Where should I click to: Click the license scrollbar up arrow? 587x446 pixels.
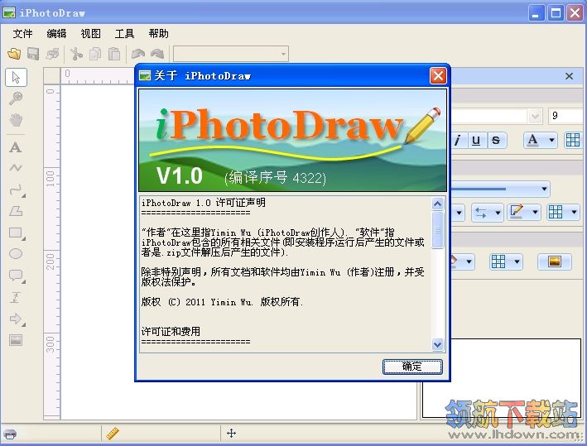point(438,204)
